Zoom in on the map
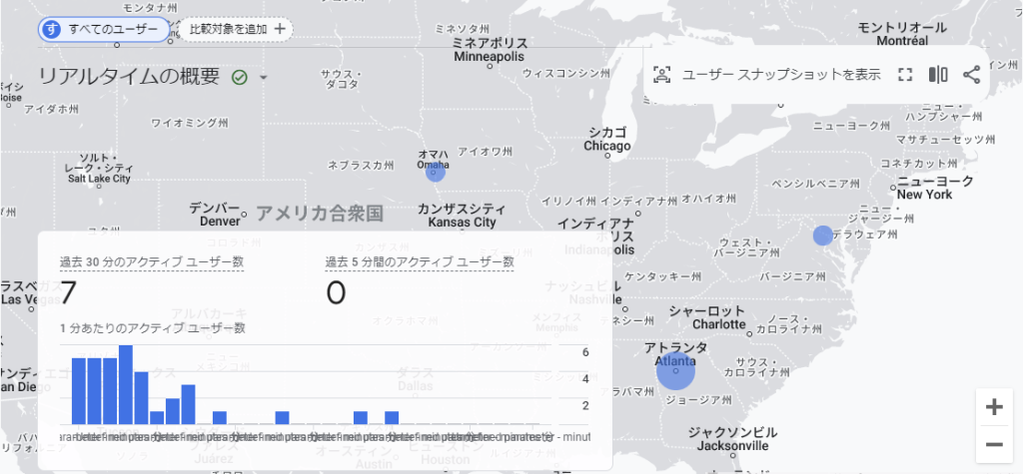Image resolution: width=1023 pixels, height=474 pixels. 994,407
